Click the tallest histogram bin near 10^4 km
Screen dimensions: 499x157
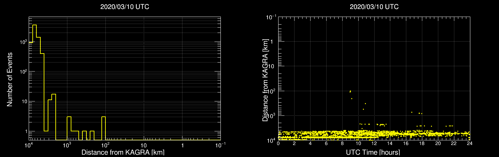pos(34,82)
